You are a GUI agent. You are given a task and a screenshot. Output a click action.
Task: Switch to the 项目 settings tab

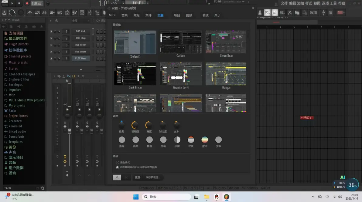pos(177,15)
